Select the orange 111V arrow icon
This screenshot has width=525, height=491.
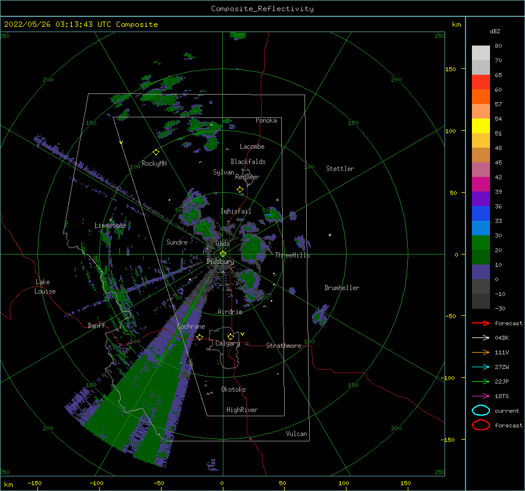[481, 352]
